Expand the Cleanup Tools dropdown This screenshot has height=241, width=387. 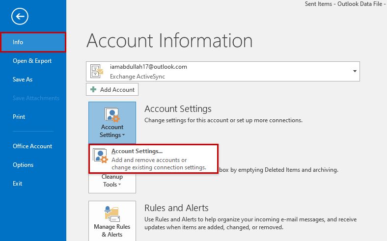[x=112, y=181]
